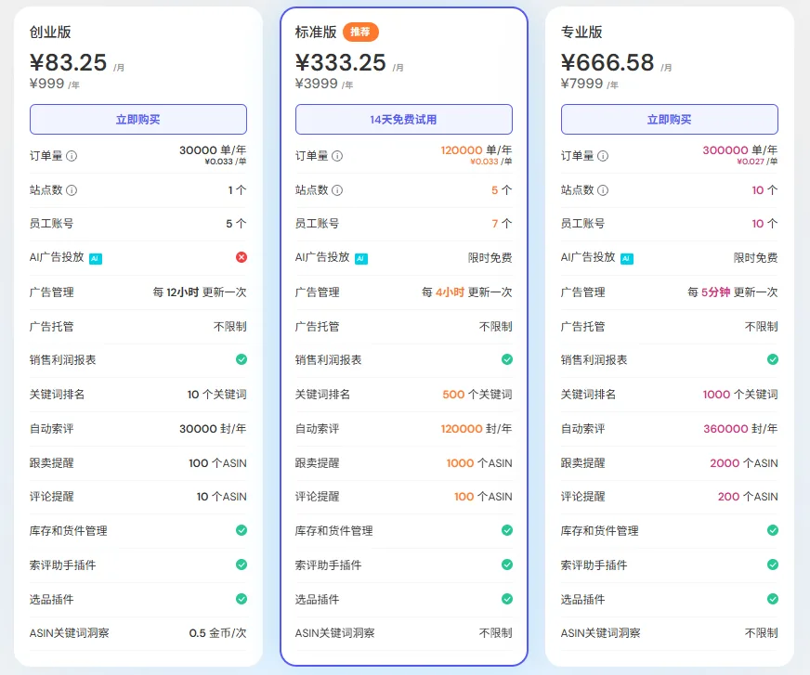
Task: Click 30000 封/年 for 自动索评 in 创业版
Action: click(213, 429)
